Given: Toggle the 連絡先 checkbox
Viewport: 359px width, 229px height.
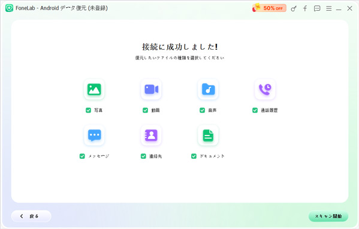Looking at the screenshot, I should point(143,156).
